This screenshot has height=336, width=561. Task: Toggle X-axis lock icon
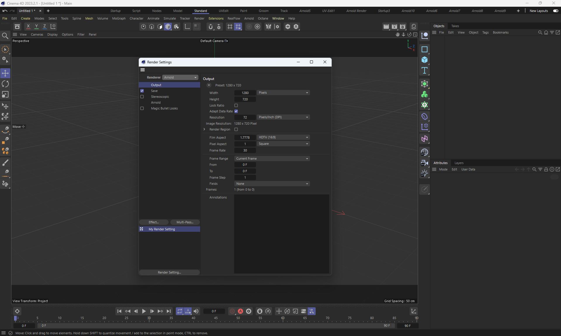coord(28,27)
